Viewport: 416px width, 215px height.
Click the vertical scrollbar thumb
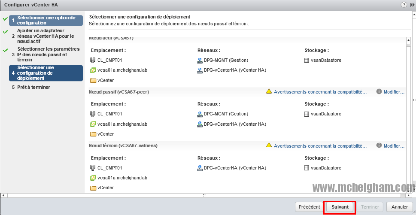click(409, 117)
